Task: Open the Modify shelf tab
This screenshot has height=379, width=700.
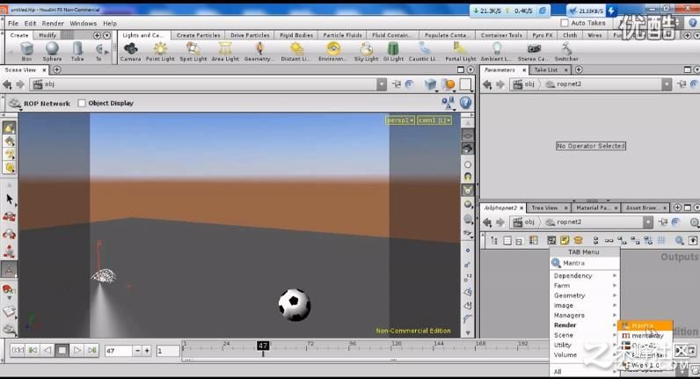Action: [47, 35]
